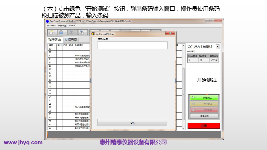Click the 编号 column header
The width and height of the screenshot is (267, 150).
[52, 45]
